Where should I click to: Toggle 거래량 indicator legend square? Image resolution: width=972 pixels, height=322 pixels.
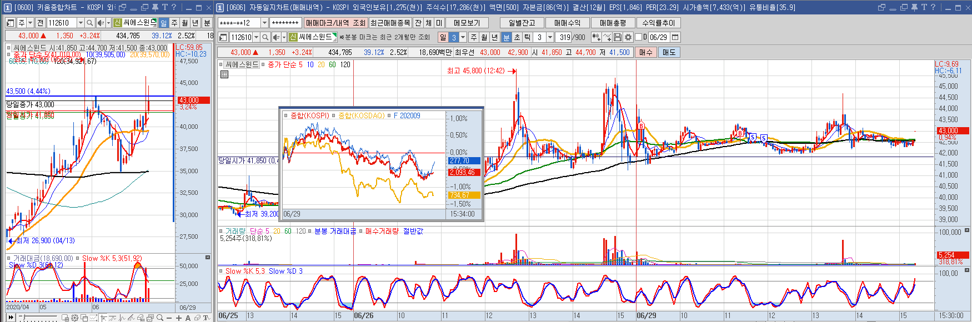coord(221,231)
